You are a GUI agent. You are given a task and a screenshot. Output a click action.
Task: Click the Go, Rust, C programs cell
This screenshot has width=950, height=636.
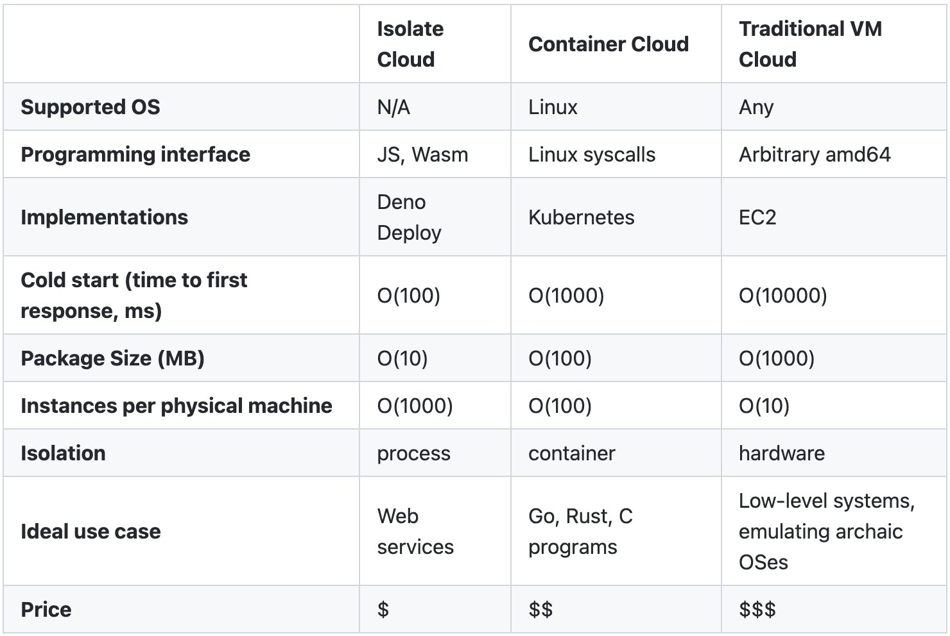click(x=580, y=531)
